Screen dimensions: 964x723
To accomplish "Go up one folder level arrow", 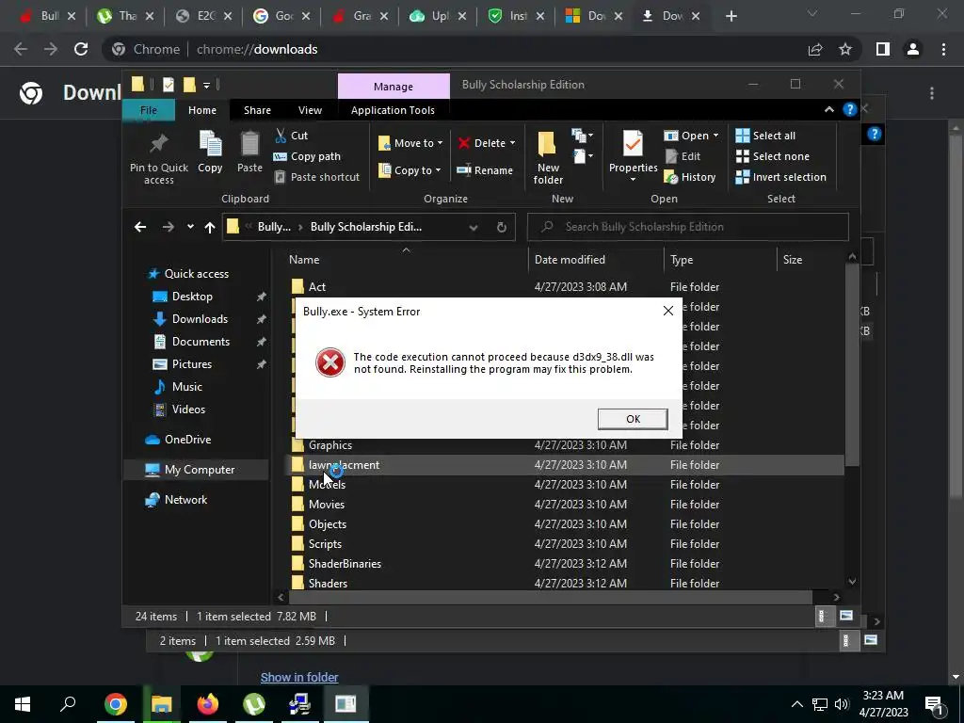I will [210, 227].
